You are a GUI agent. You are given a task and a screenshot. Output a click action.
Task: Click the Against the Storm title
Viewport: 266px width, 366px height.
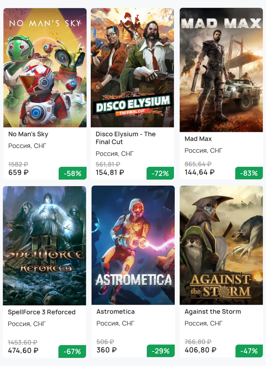[213, 312]
